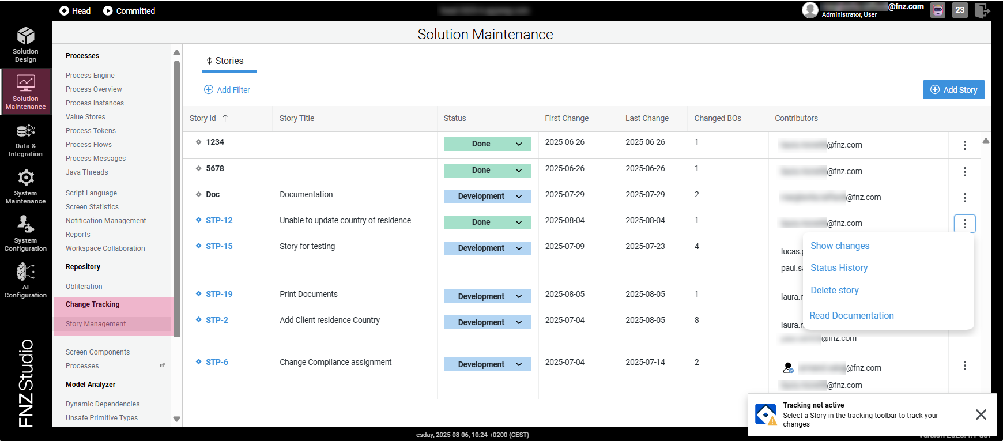Open the Solution Design module
This screenshot has width=1003, height=441.
25,44
